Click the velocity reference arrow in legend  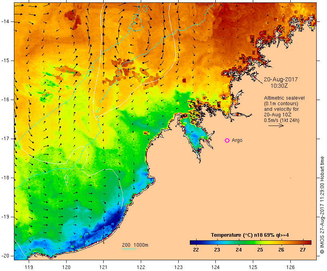276,126
